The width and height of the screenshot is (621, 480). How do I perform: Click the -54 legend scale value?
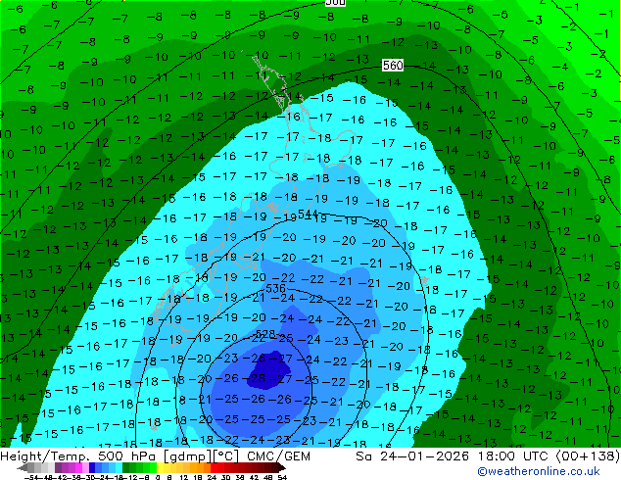click(x=31, y=477)
